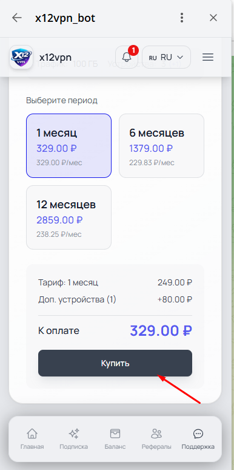Click the x12vpn logo icon

click(21, 57)
